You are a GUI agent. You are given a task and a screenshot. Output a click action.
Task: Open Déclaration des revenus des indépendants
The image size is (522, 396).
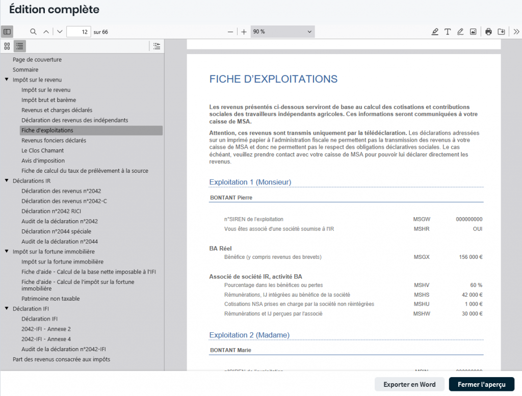pos(74,120)
